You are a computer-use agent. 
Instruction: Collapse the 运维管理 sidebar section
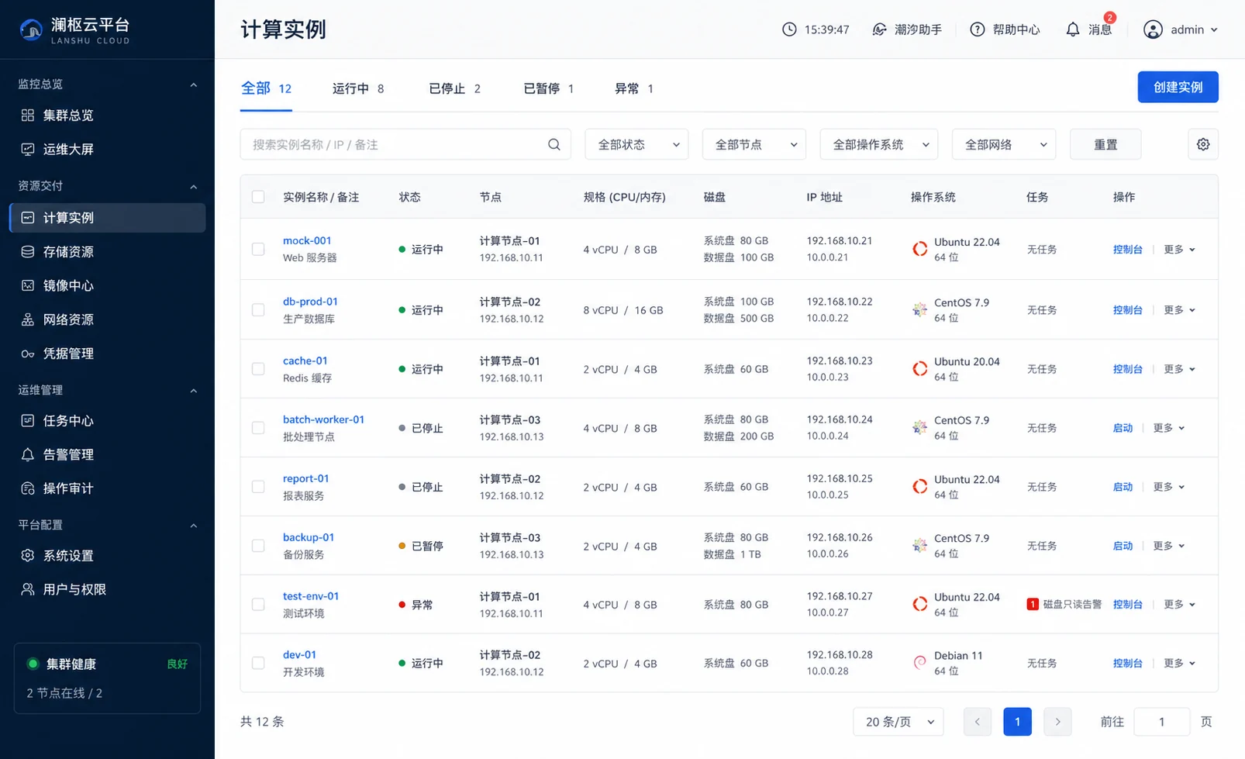[193, 390]
